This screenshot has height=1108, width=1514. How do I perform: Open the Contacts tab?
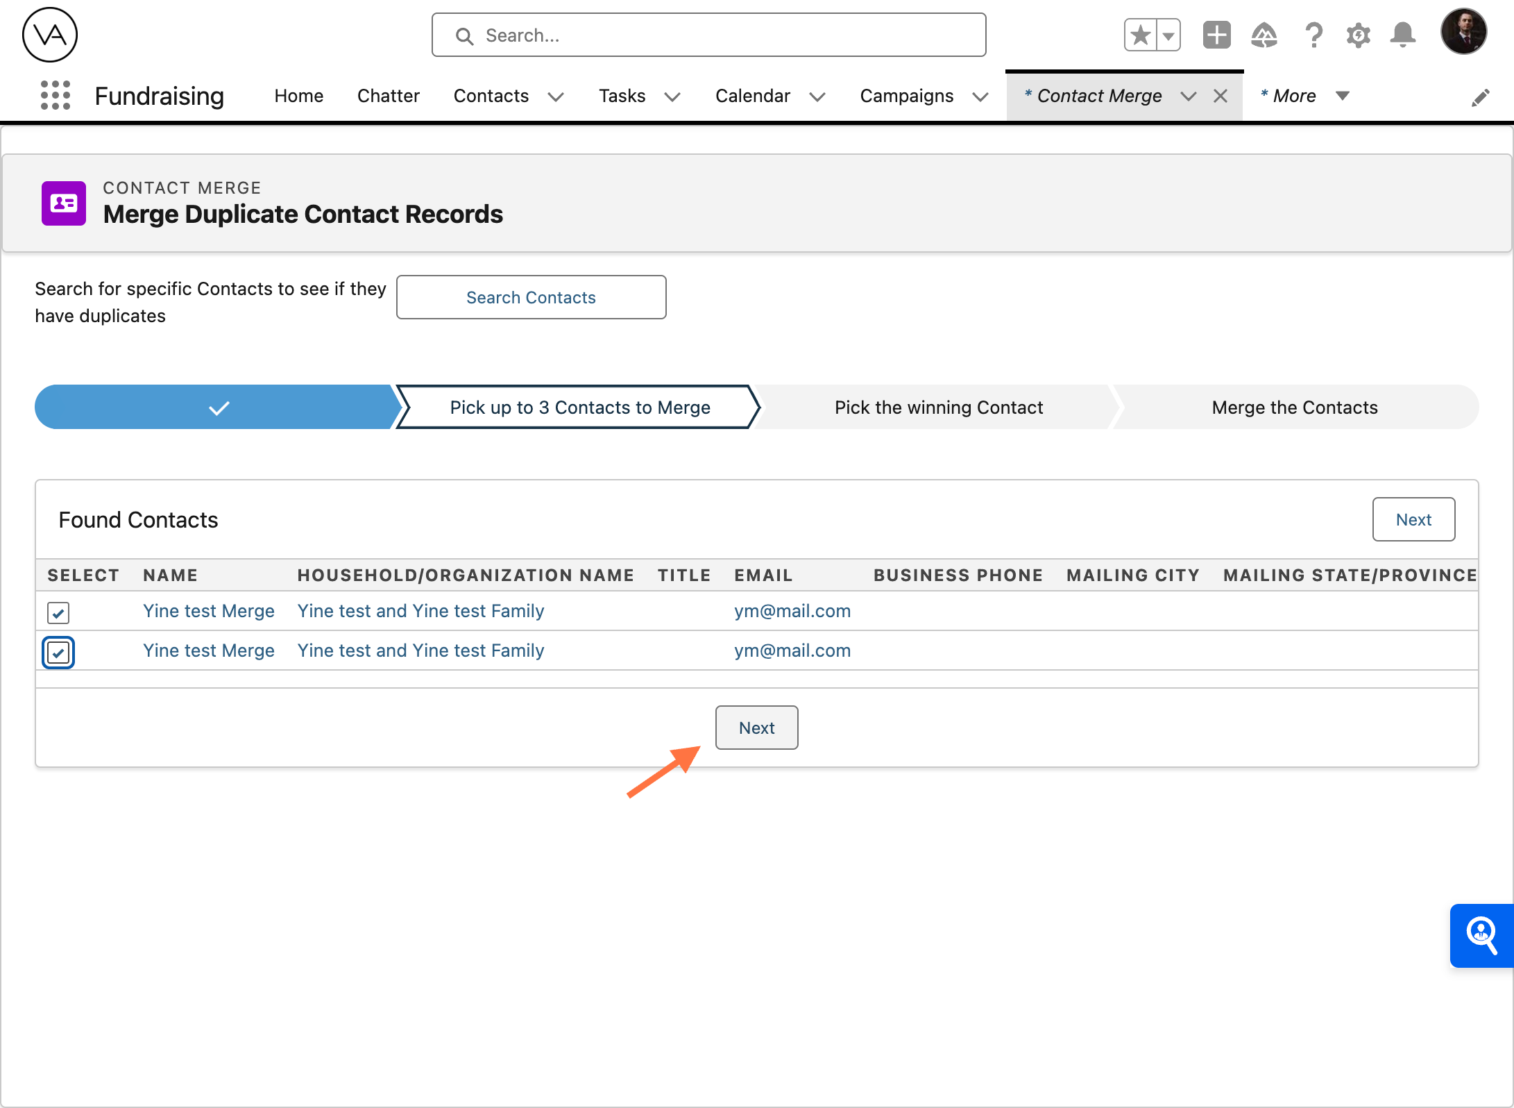pos(491,96)
